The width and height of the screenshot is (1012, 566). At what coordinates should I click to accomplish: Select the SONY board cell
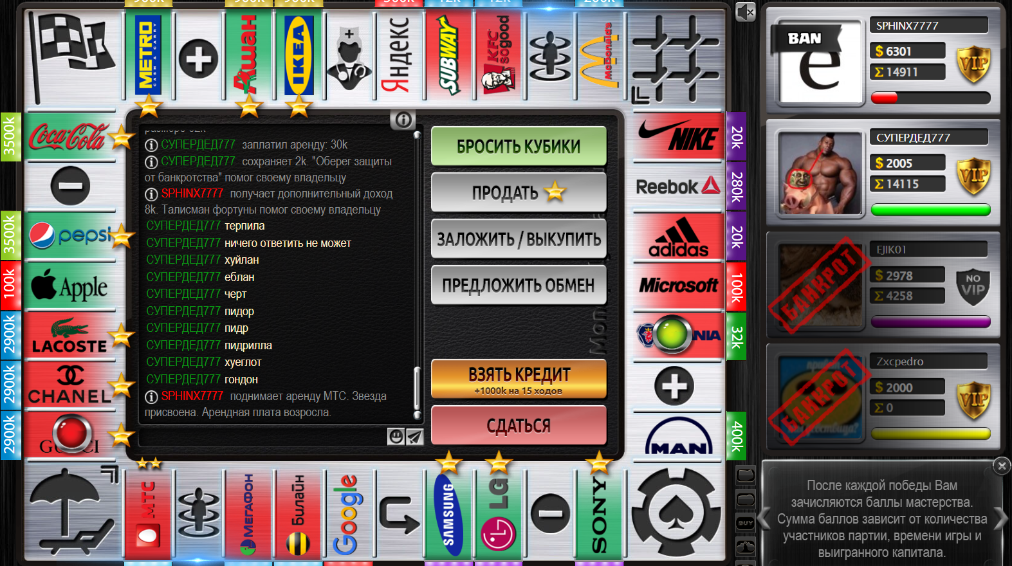click(x=600, y=513)
